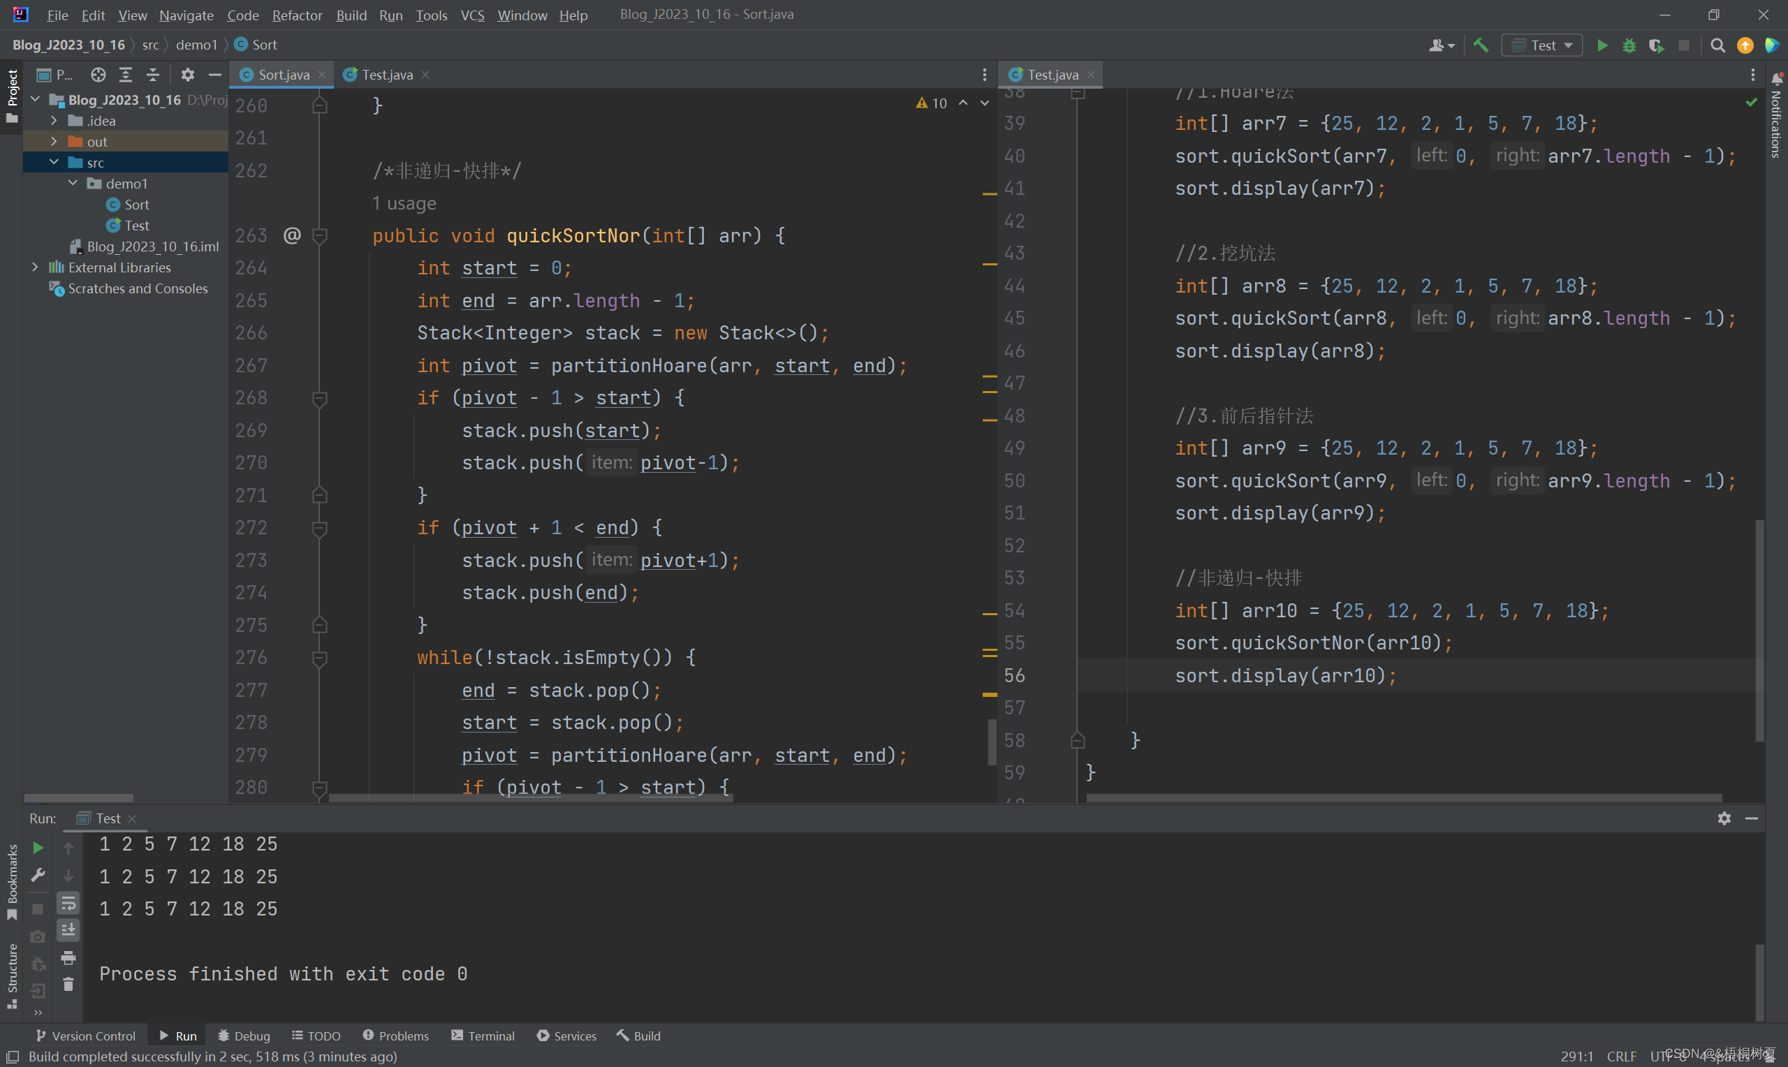
Task: Click Scratches and Consoles node
Action: tap(128, 288)
